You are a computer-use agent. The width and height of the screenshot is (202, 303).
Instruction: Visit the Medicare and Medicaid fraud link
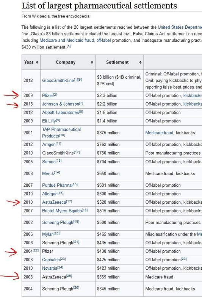click(67, 41)
